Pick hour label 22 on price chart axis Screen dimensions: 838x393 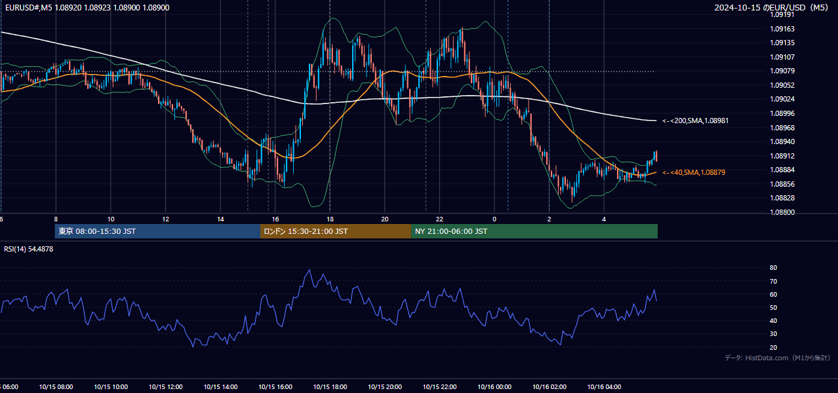439,219
